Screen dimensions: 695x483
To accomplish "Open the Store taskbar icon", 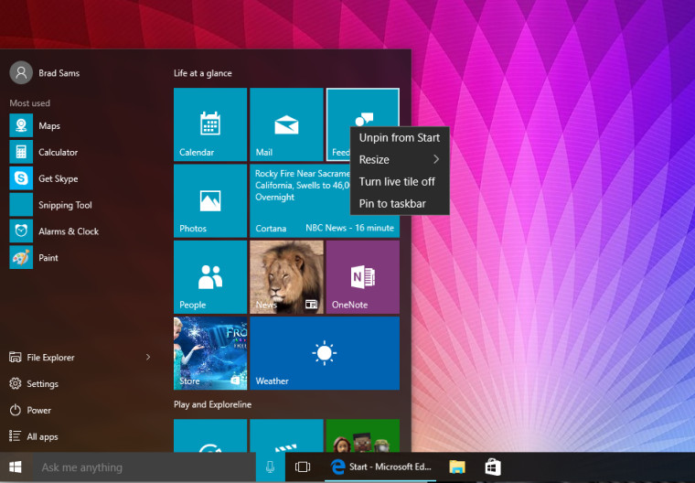I will (x=492, y=467).
